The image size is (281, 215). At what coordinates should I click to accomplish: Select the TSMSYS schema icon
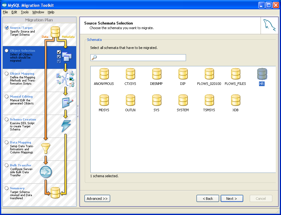click(x=209, y=100)
